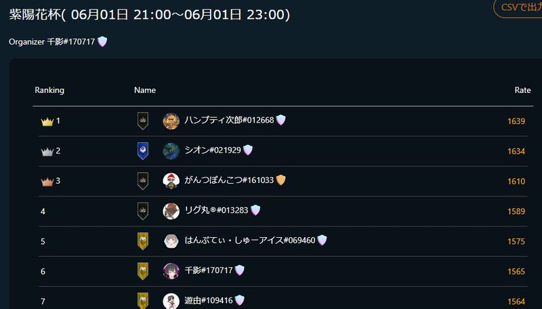Sort by the Ranking column header
Image resolution: width=542 pixels, height=309 pixels.
pos(49,90)
